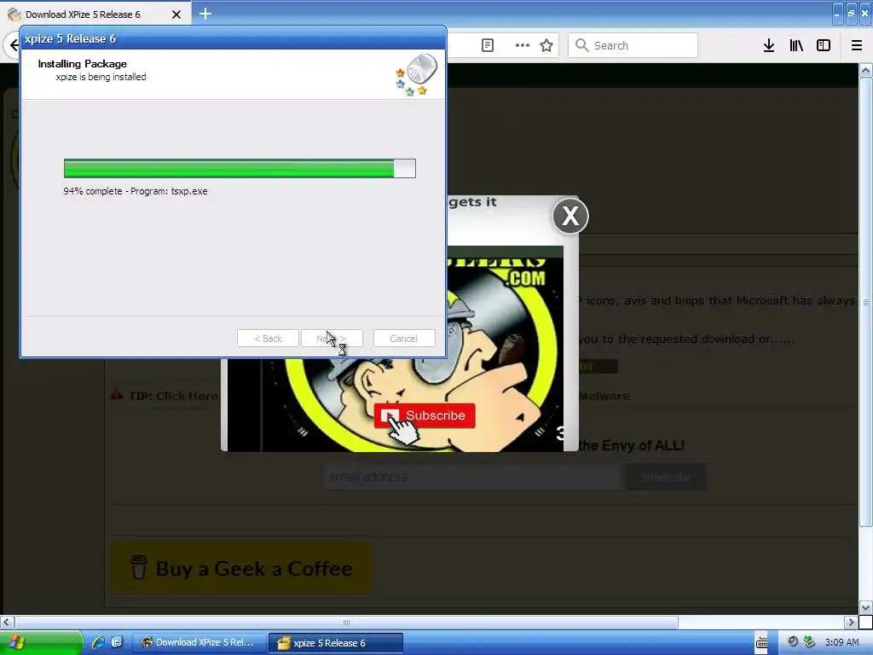Click the '94% complete - Program: tsxp.exe' text

(x=136, y=191)
